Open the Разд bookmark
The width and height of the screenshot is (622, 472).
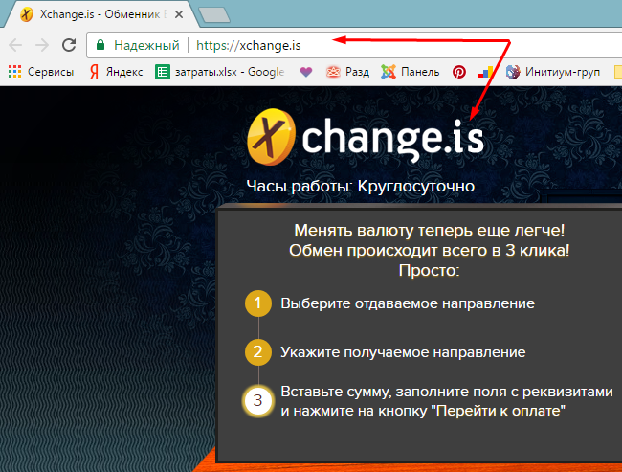point(347,72)
